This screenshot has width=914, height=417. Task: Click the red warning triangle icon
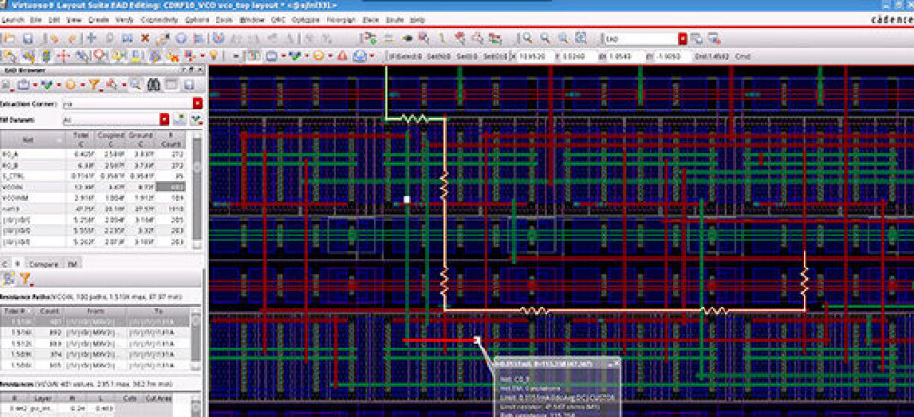(x=342, y=56)
